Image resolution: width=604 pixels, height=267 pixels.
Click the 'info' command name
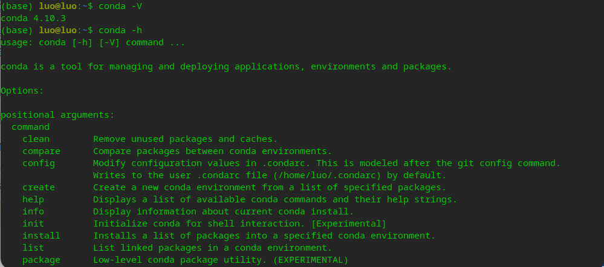pyautogui.click(x=33, y=211)
